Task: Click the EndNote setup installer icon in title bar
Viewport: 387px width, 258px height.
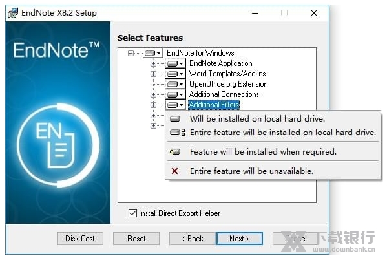Action: point(13,13)
